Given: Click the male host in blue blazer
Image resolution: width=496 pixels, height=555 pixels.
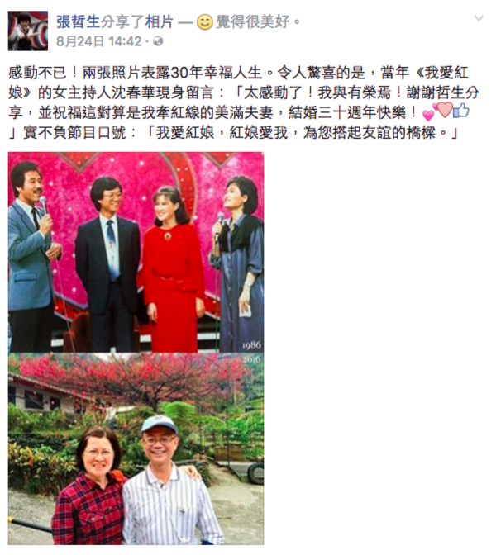Looking at the screenshot, I should [31, 257].
